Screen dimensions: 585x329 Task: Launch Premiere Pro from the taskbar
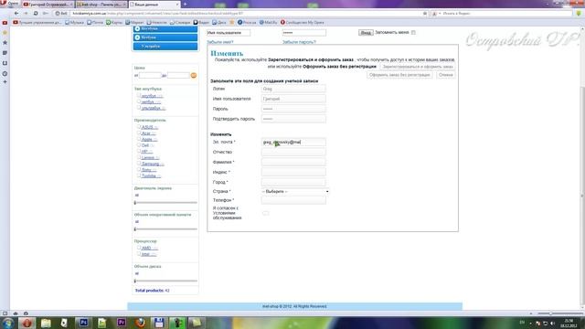tap(122, 323)
